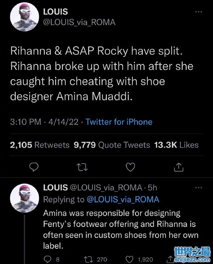Reply to the main tweet
Image resolution: width=213 pixels, height=264 pixels.
pos(33,167)
